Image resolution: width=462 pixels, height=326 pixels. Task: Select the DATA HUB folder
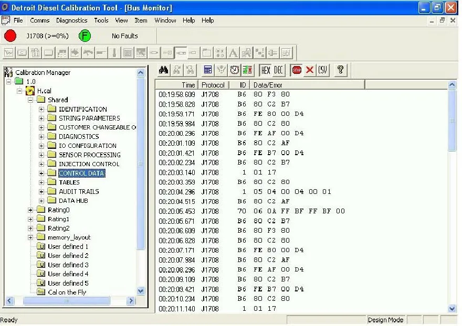(73, 201)
